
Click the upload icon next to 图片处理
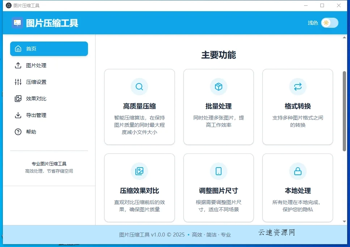click(18, 65)
